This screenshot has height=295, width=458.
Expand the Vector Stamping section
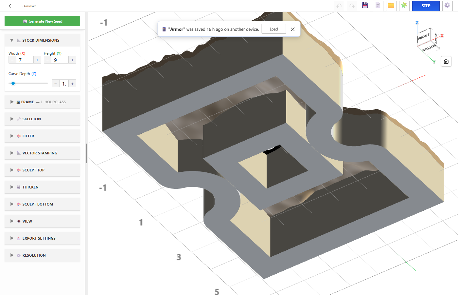(42, 153)
